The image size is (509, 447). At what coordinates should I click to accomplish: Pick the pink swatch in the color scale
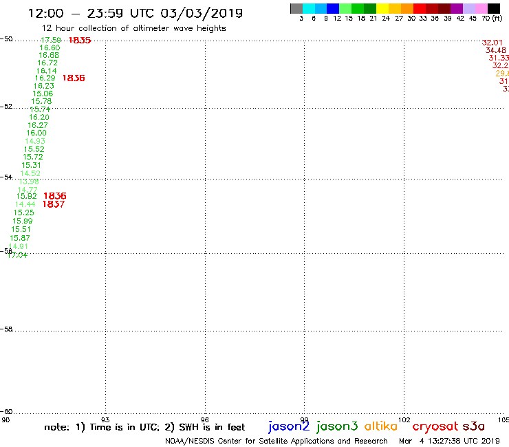(481, 8)
